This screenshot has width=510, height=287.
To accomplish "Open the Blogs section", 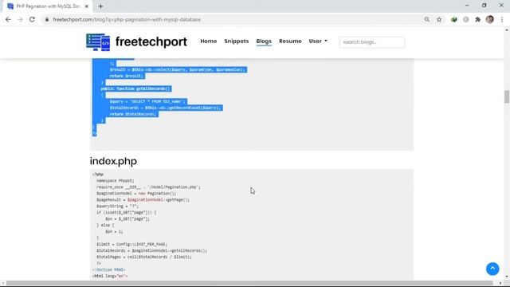I will [264, 41].
